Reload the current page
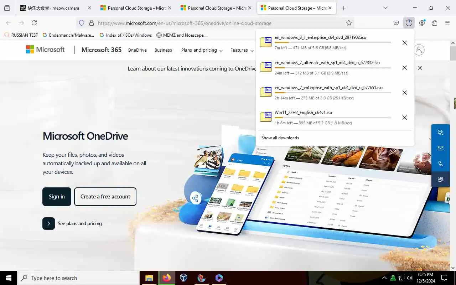Screen dimensions: 456x285 pos(34,23)
